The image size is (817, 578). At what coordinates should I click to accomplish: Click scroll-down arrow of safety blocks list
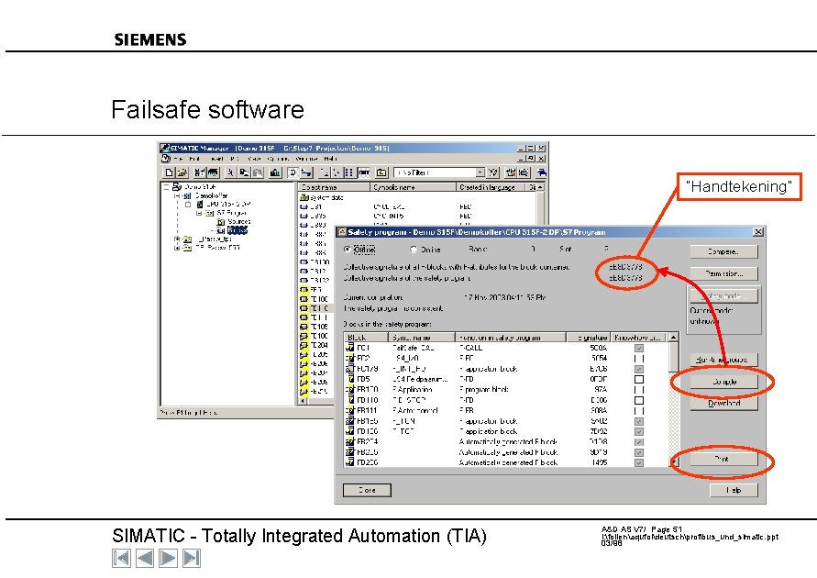pos(673,461)
